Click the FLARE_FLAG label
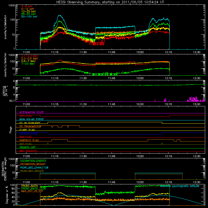Image resolution: width=208 pixels, height=208 pixels. (x=27, y=130)
